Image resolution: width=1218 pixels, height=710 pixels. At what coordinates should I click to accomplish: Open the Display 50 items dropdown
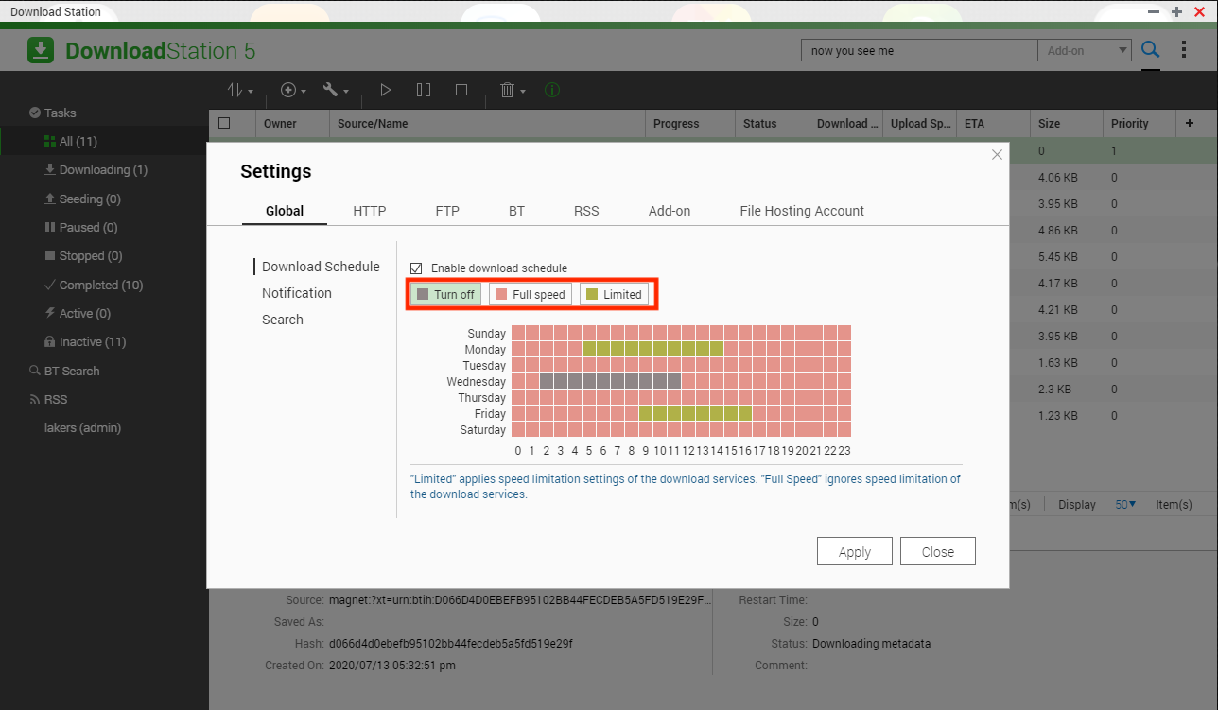point(1125,505)
